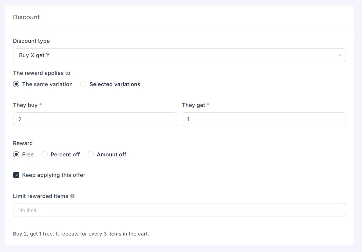Click the Limit rewarded items input field
Viewport: 362px width, 252px height.
(179, 210)
